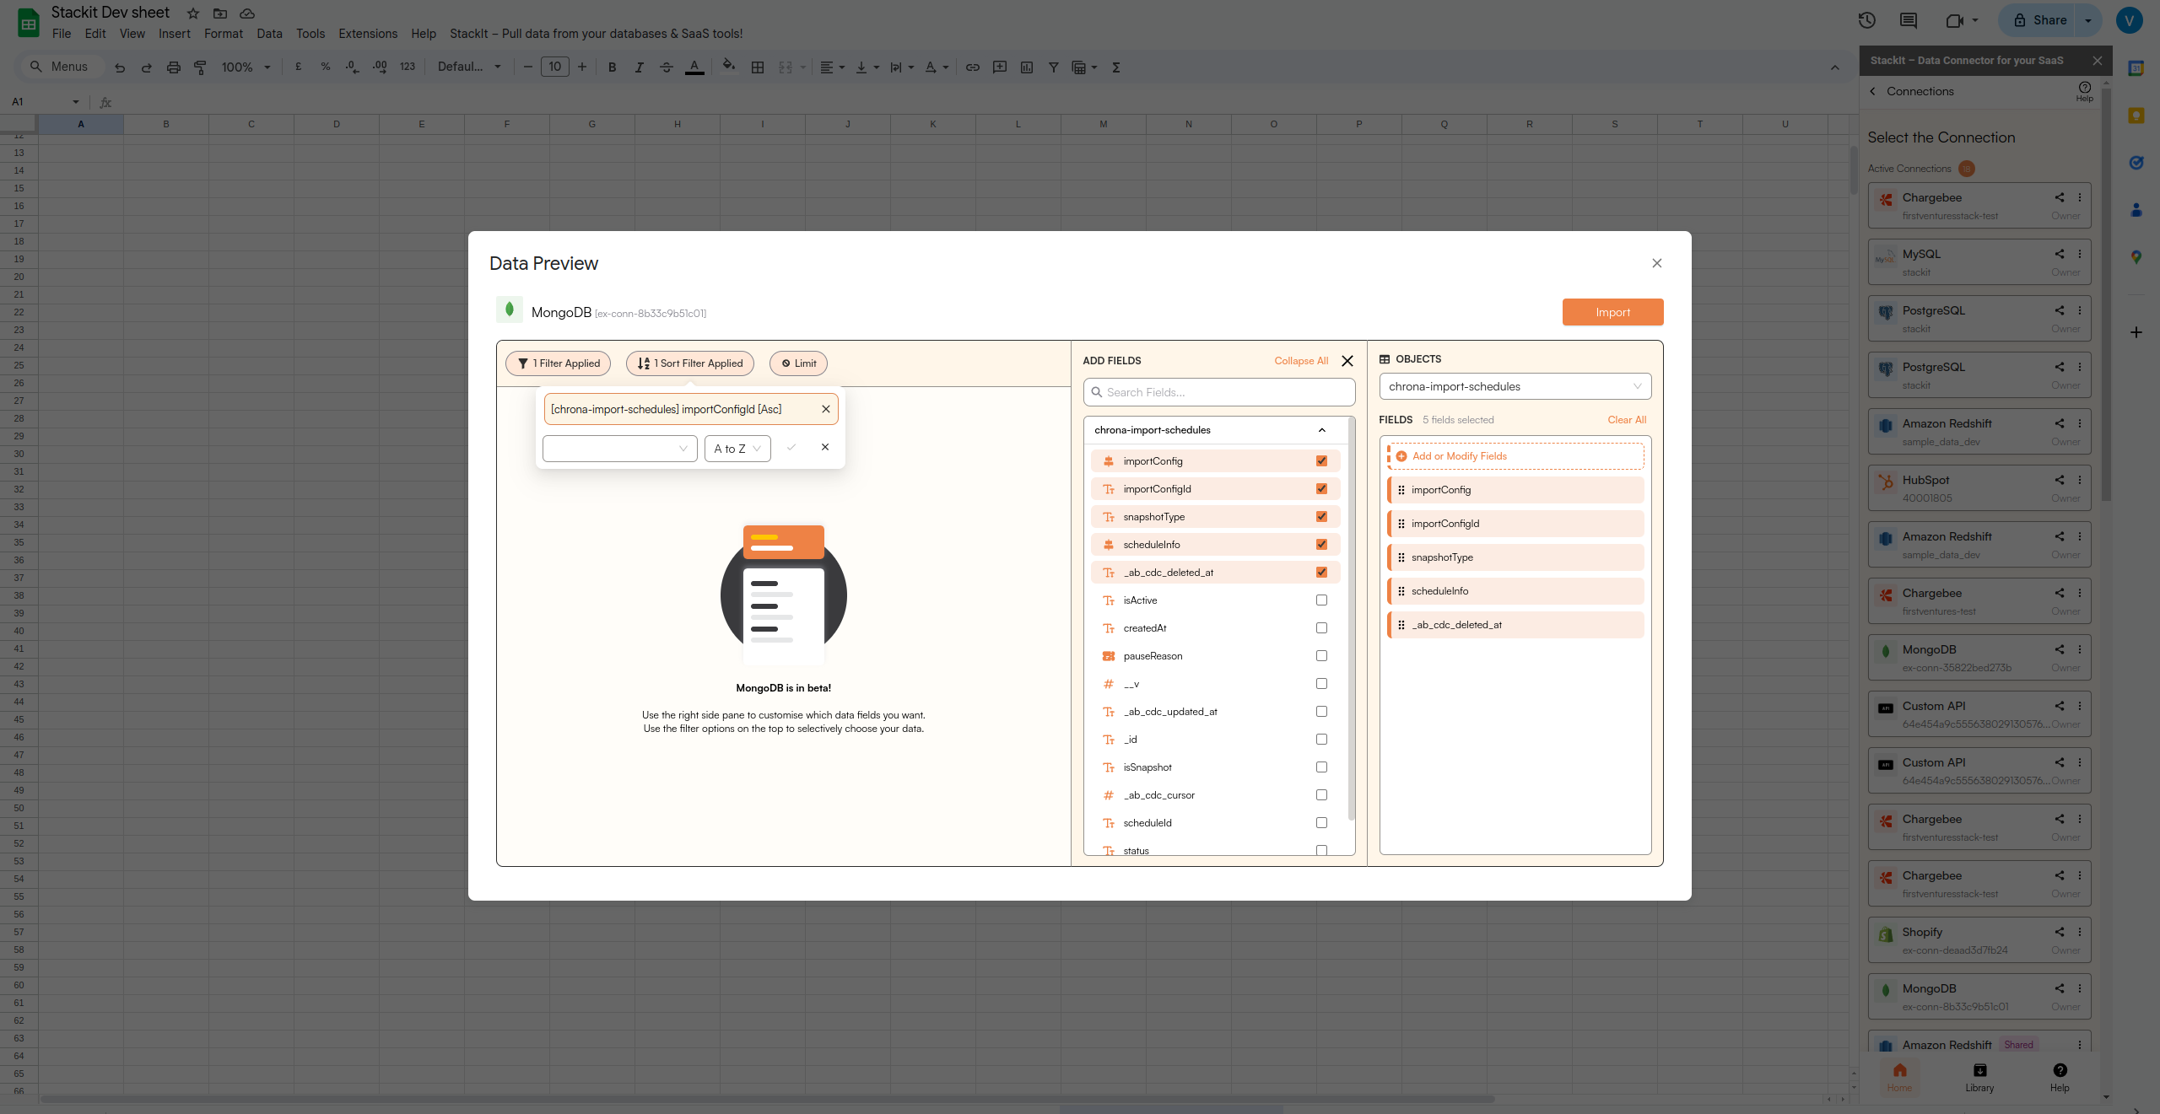Enable the createdAt field checkbox
Image resolution: width=2160 pixels, height=1114 pixels.
(1321, 628)
